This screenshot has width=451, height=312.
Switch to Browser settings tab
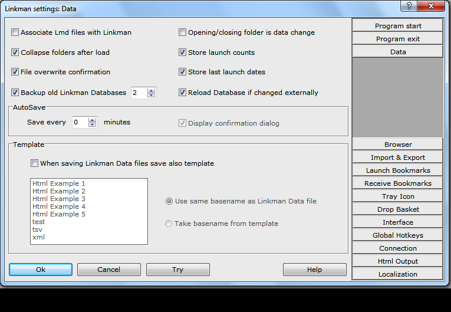tap(398, 144)
